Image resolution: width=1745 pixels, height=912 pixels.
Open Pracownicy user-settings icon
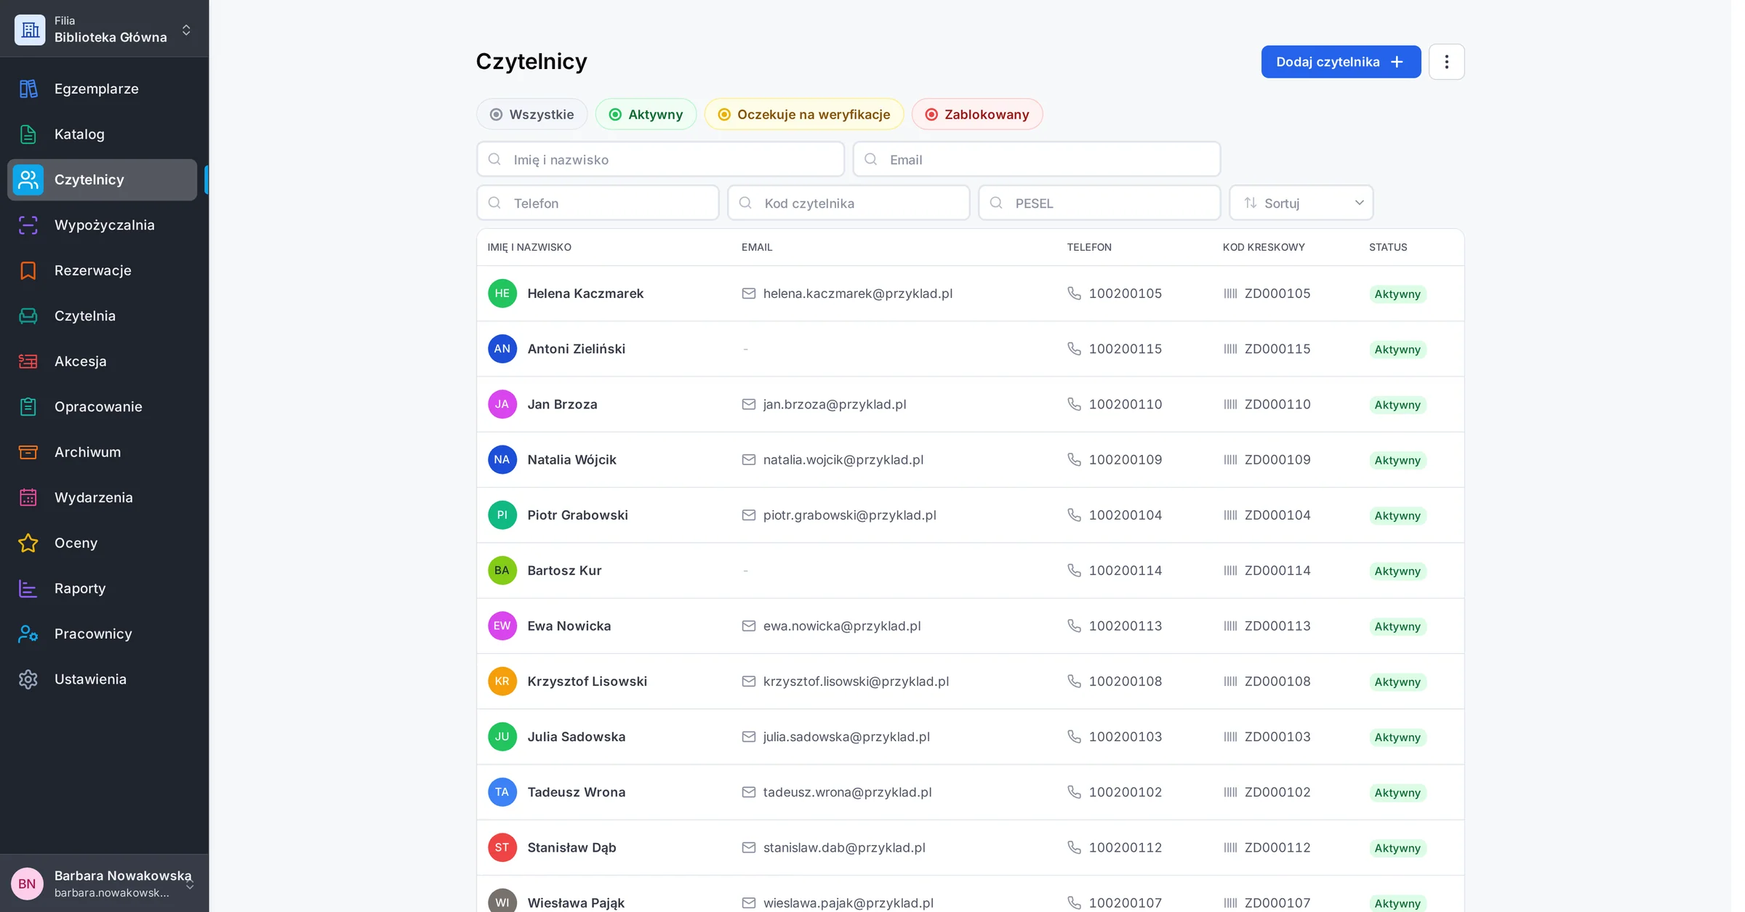[28, 634]
